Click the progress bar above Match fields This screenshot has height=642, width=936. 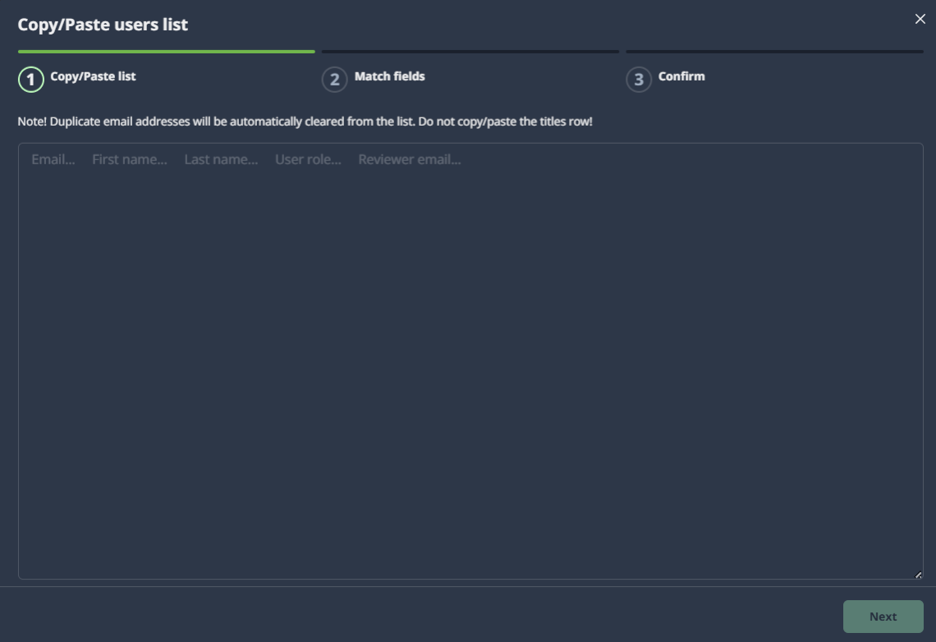(x=470, y=51)
